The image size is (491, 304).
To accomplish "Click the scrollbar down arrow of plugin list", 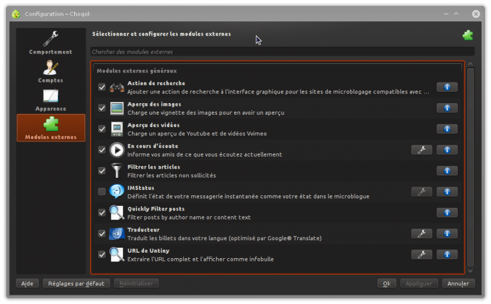I will (x=470, y=271).
